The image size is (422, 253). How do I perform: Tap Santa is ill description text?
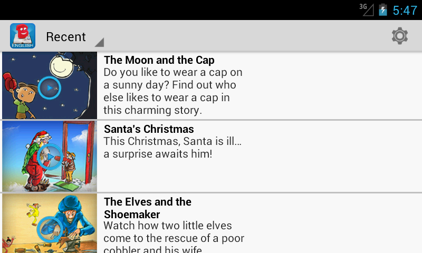point(173,148)
